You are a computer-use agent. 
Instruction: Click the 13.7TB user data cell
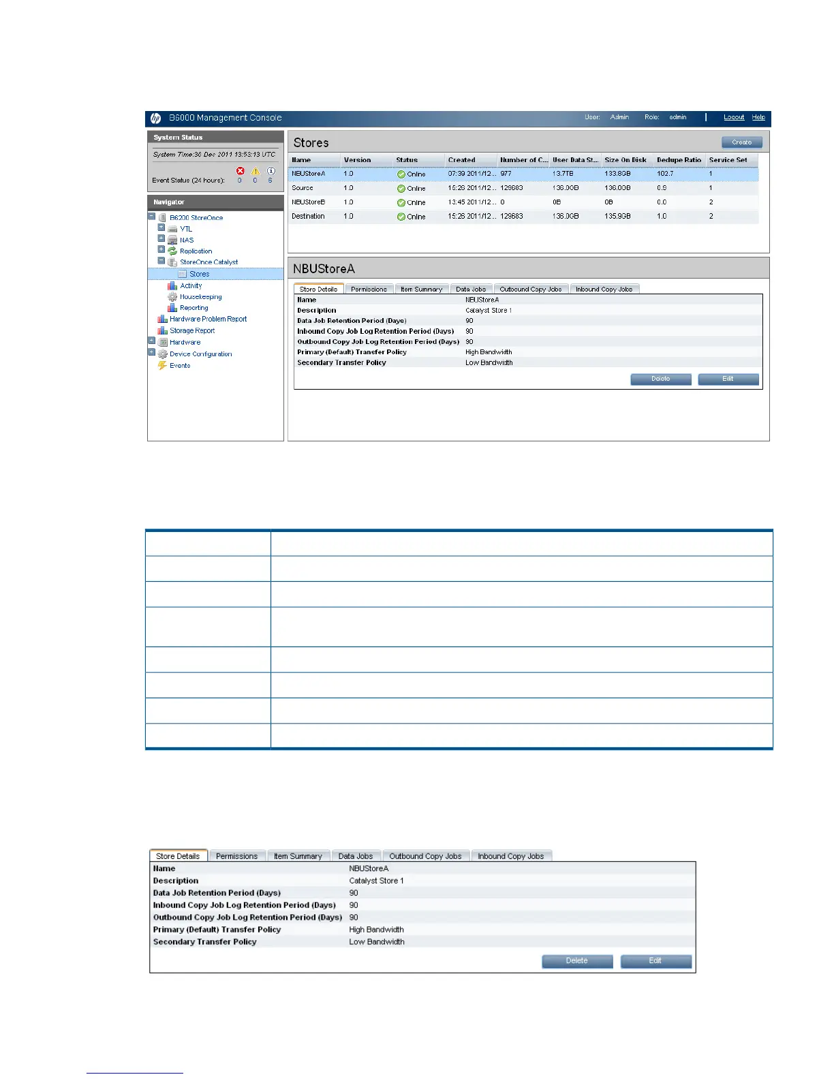563,174
